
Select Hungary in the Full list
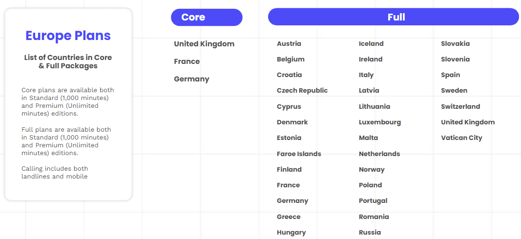(291, 233)
